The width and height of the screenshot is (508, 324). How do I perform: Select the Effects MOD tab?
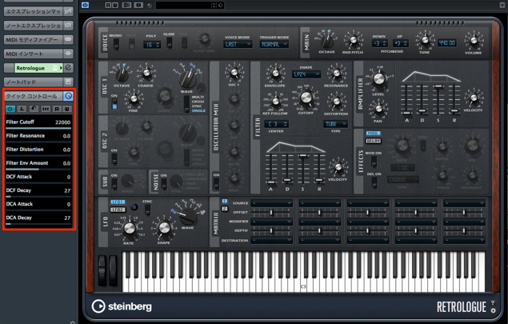[x=374, y=133]
